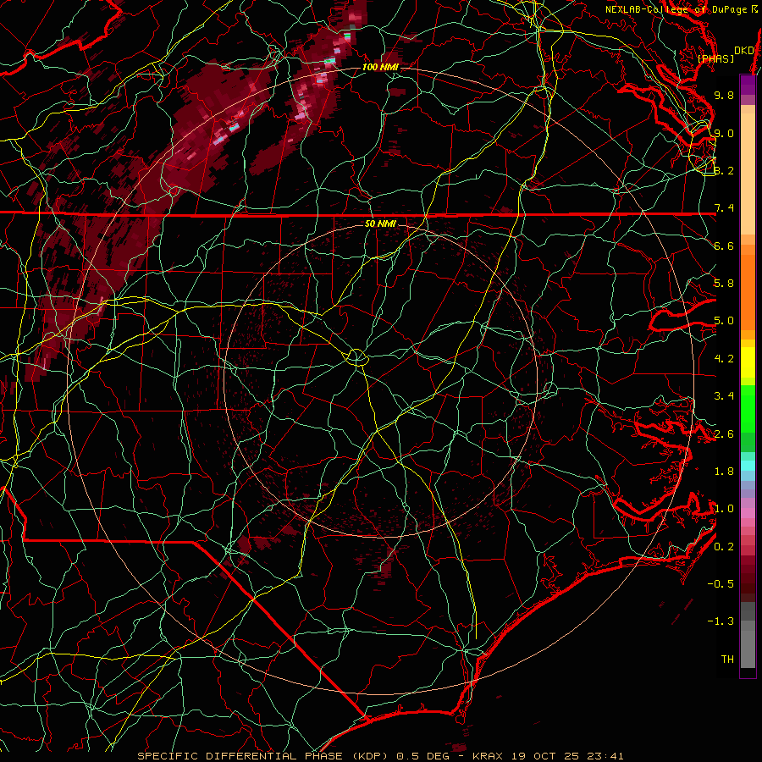This screenshot has height=762, width=762.
Task: Click the -1.3 value on the scale
Action: [721, 621]
